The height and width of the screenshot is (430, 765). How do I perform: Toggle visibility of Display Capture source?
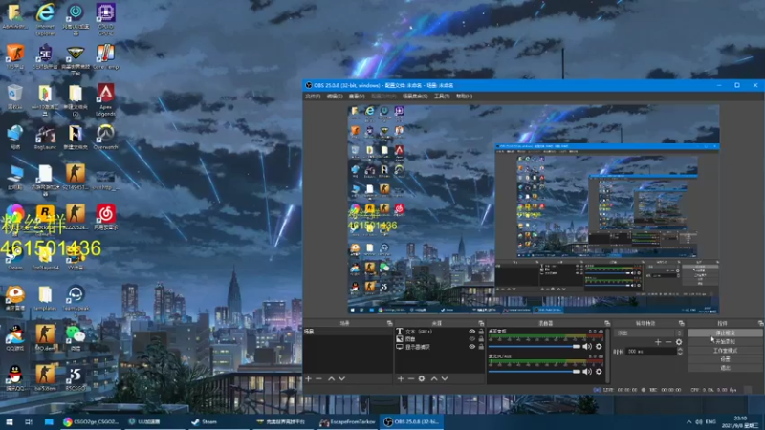pyautogui.click(x=471, y=347)
